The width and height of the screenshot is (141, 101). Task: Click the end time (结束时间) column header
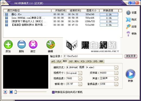(73, 11)
